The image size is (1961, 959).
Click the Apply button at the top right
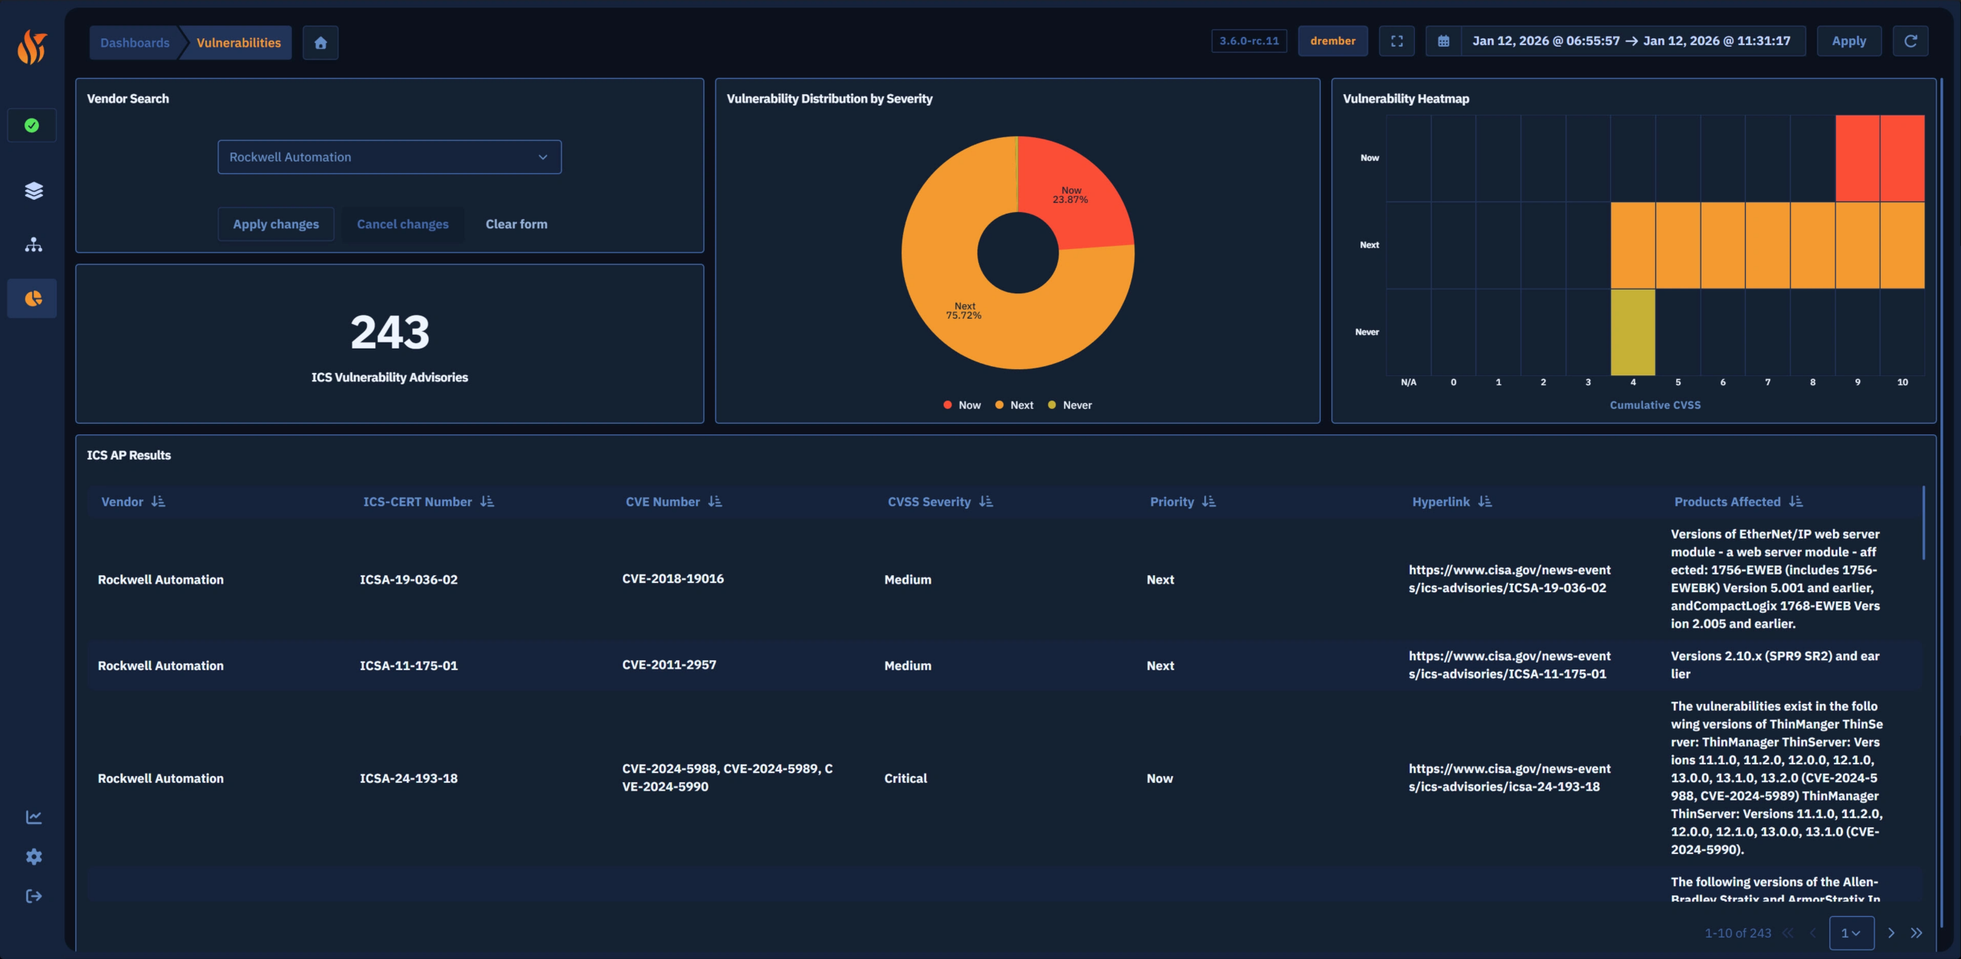coord(1848,41)
